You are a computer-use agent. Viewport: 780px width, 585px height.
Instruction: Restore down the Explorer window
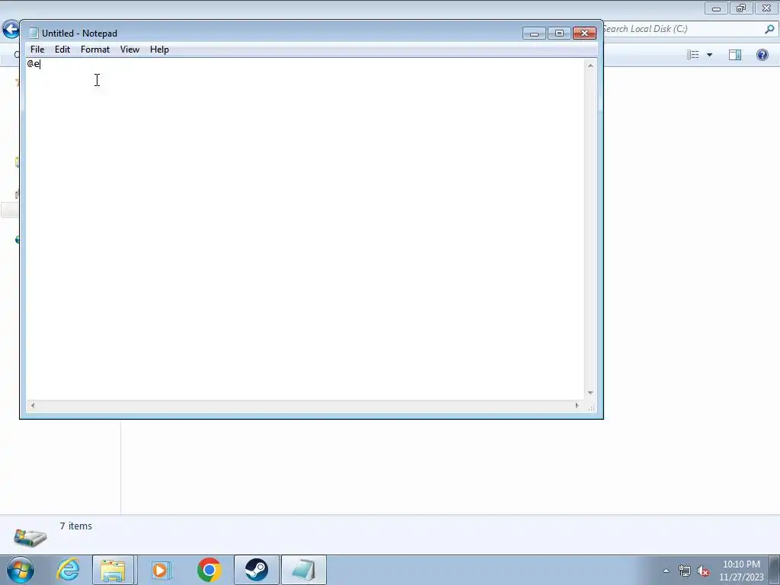[x=741, y=8]
